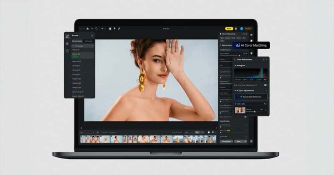Click the reset icon above AI Color Looks
This screenshot has width=334, height=175.
pos(266,104)
